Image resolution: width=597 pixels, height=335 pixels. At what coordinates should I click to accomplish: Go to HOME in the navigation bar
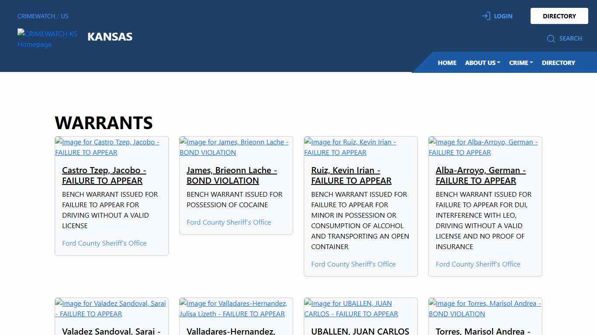447,63
